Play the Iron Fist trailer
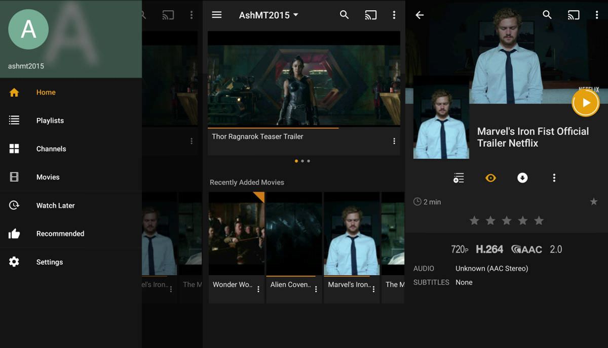This screenshot has width=608, height=348. [586, 103]
